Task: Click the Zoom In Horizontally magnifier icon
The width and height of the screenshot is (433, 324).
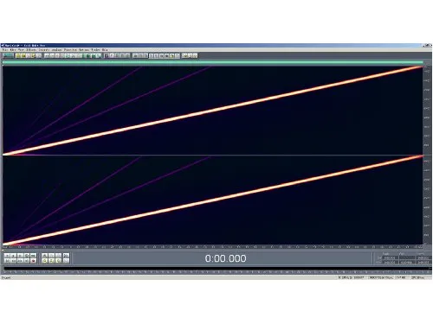Action: (44, 256)
